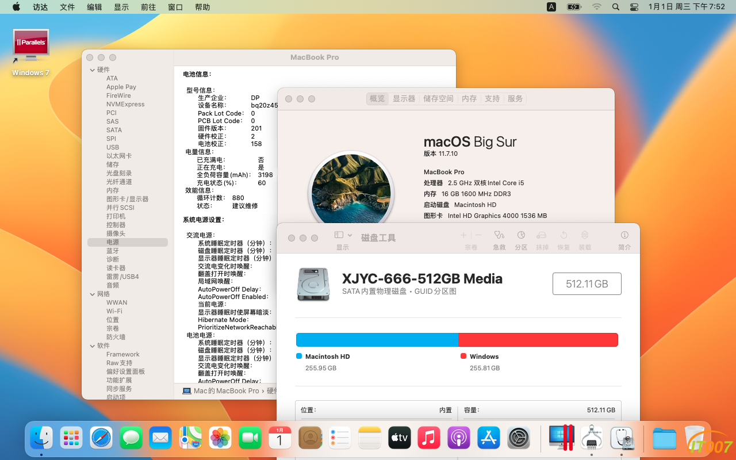The image size is (736, 460).
Task: Click the Info icon in Disk Utility toolbar
Action: pos(624,235)
